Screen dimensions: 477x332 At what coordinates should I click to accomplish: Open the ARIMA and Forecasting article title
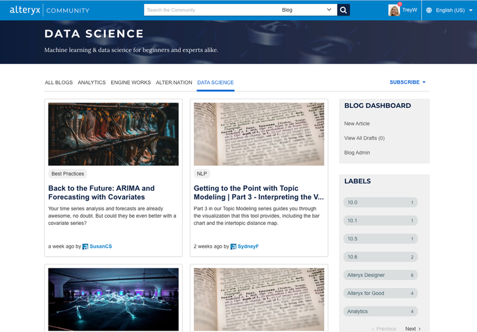click(x=101, y=193)
